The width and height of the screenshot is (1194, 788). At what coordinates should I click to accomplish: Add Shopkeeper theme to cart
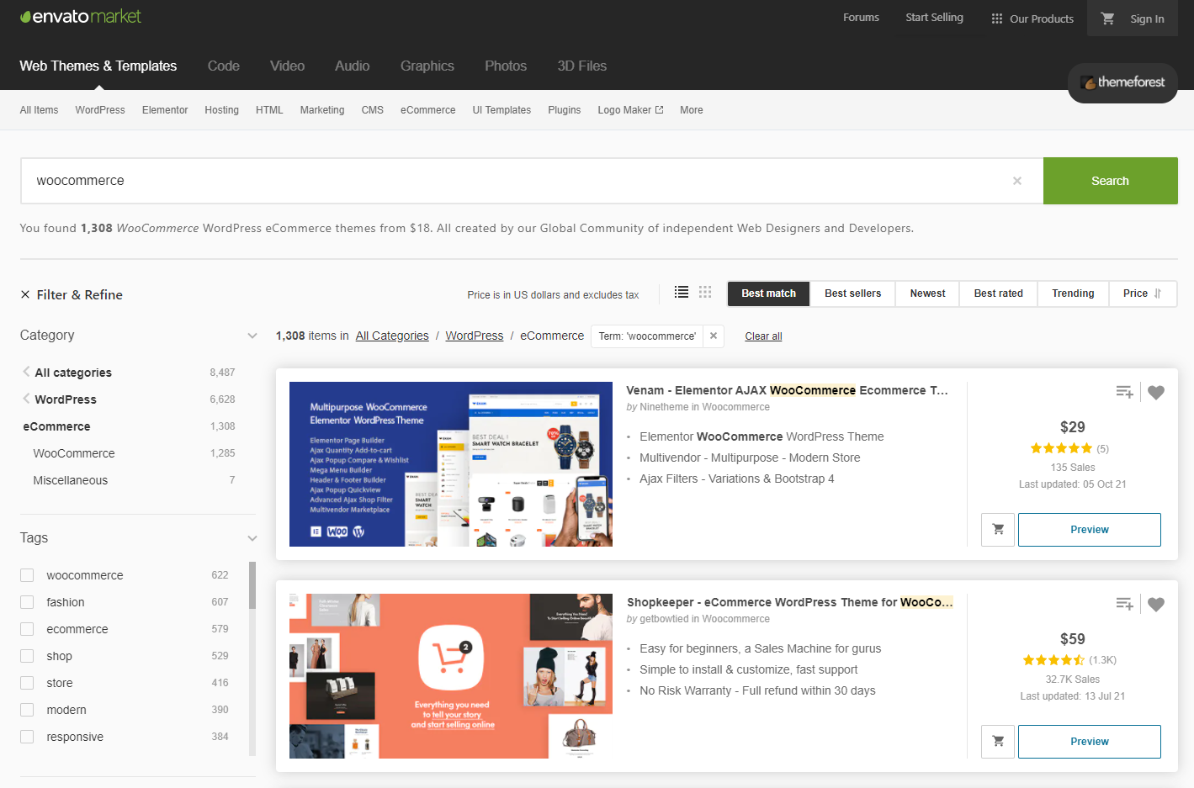[998, 742]
